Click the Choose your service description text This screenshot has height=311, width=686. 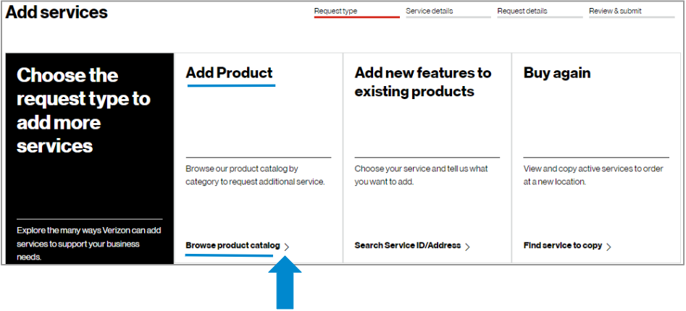[x=421, y=175]
